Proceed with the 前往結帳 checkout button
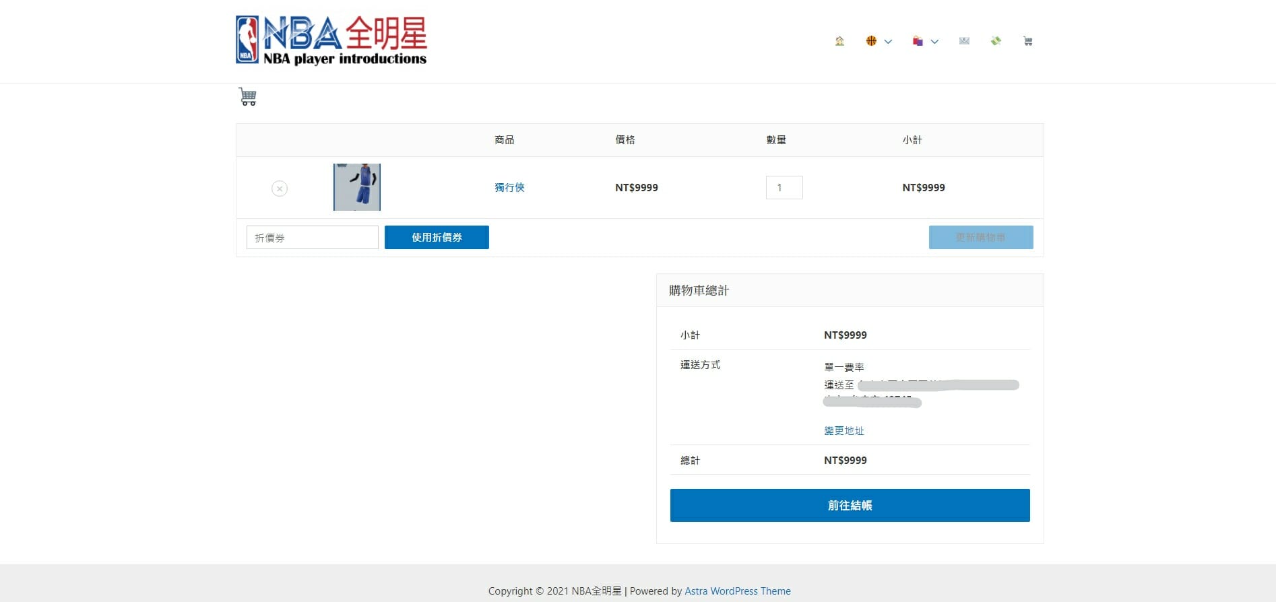Screen dimensions: 1276x602 tap(850, 505)
